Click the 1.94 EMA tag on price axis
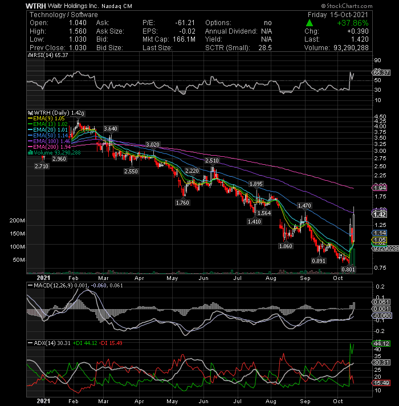The height and width of the screenshot is (406, 399). click(380, 188)
